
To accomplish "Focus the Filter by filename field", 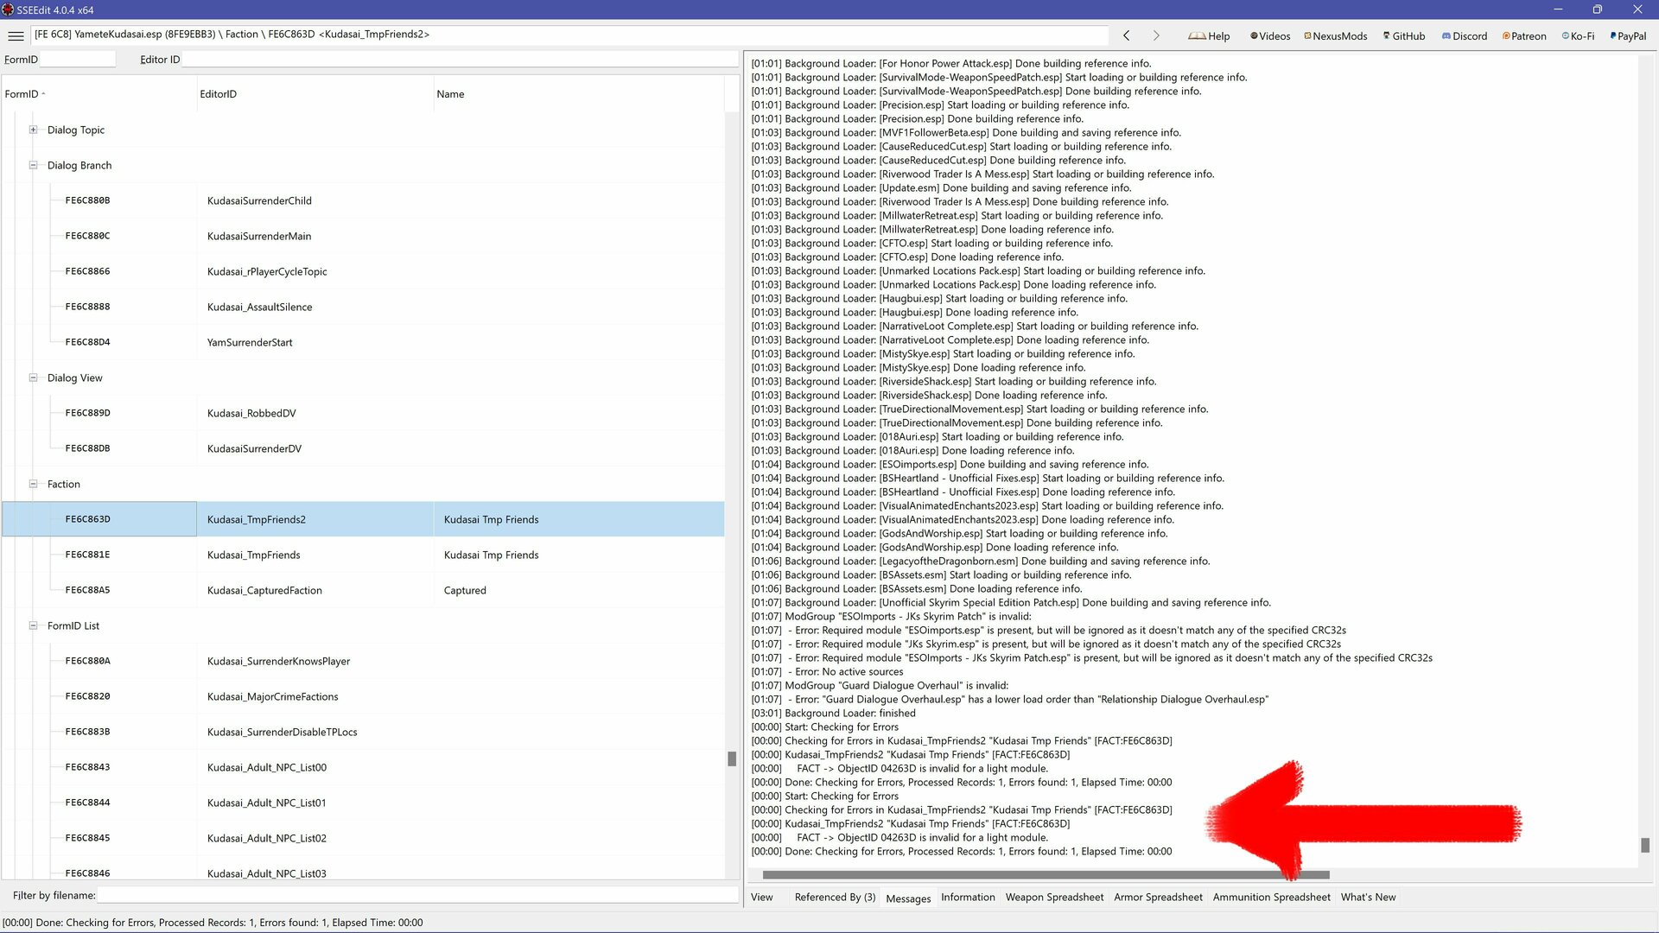I will pos(417,895).
